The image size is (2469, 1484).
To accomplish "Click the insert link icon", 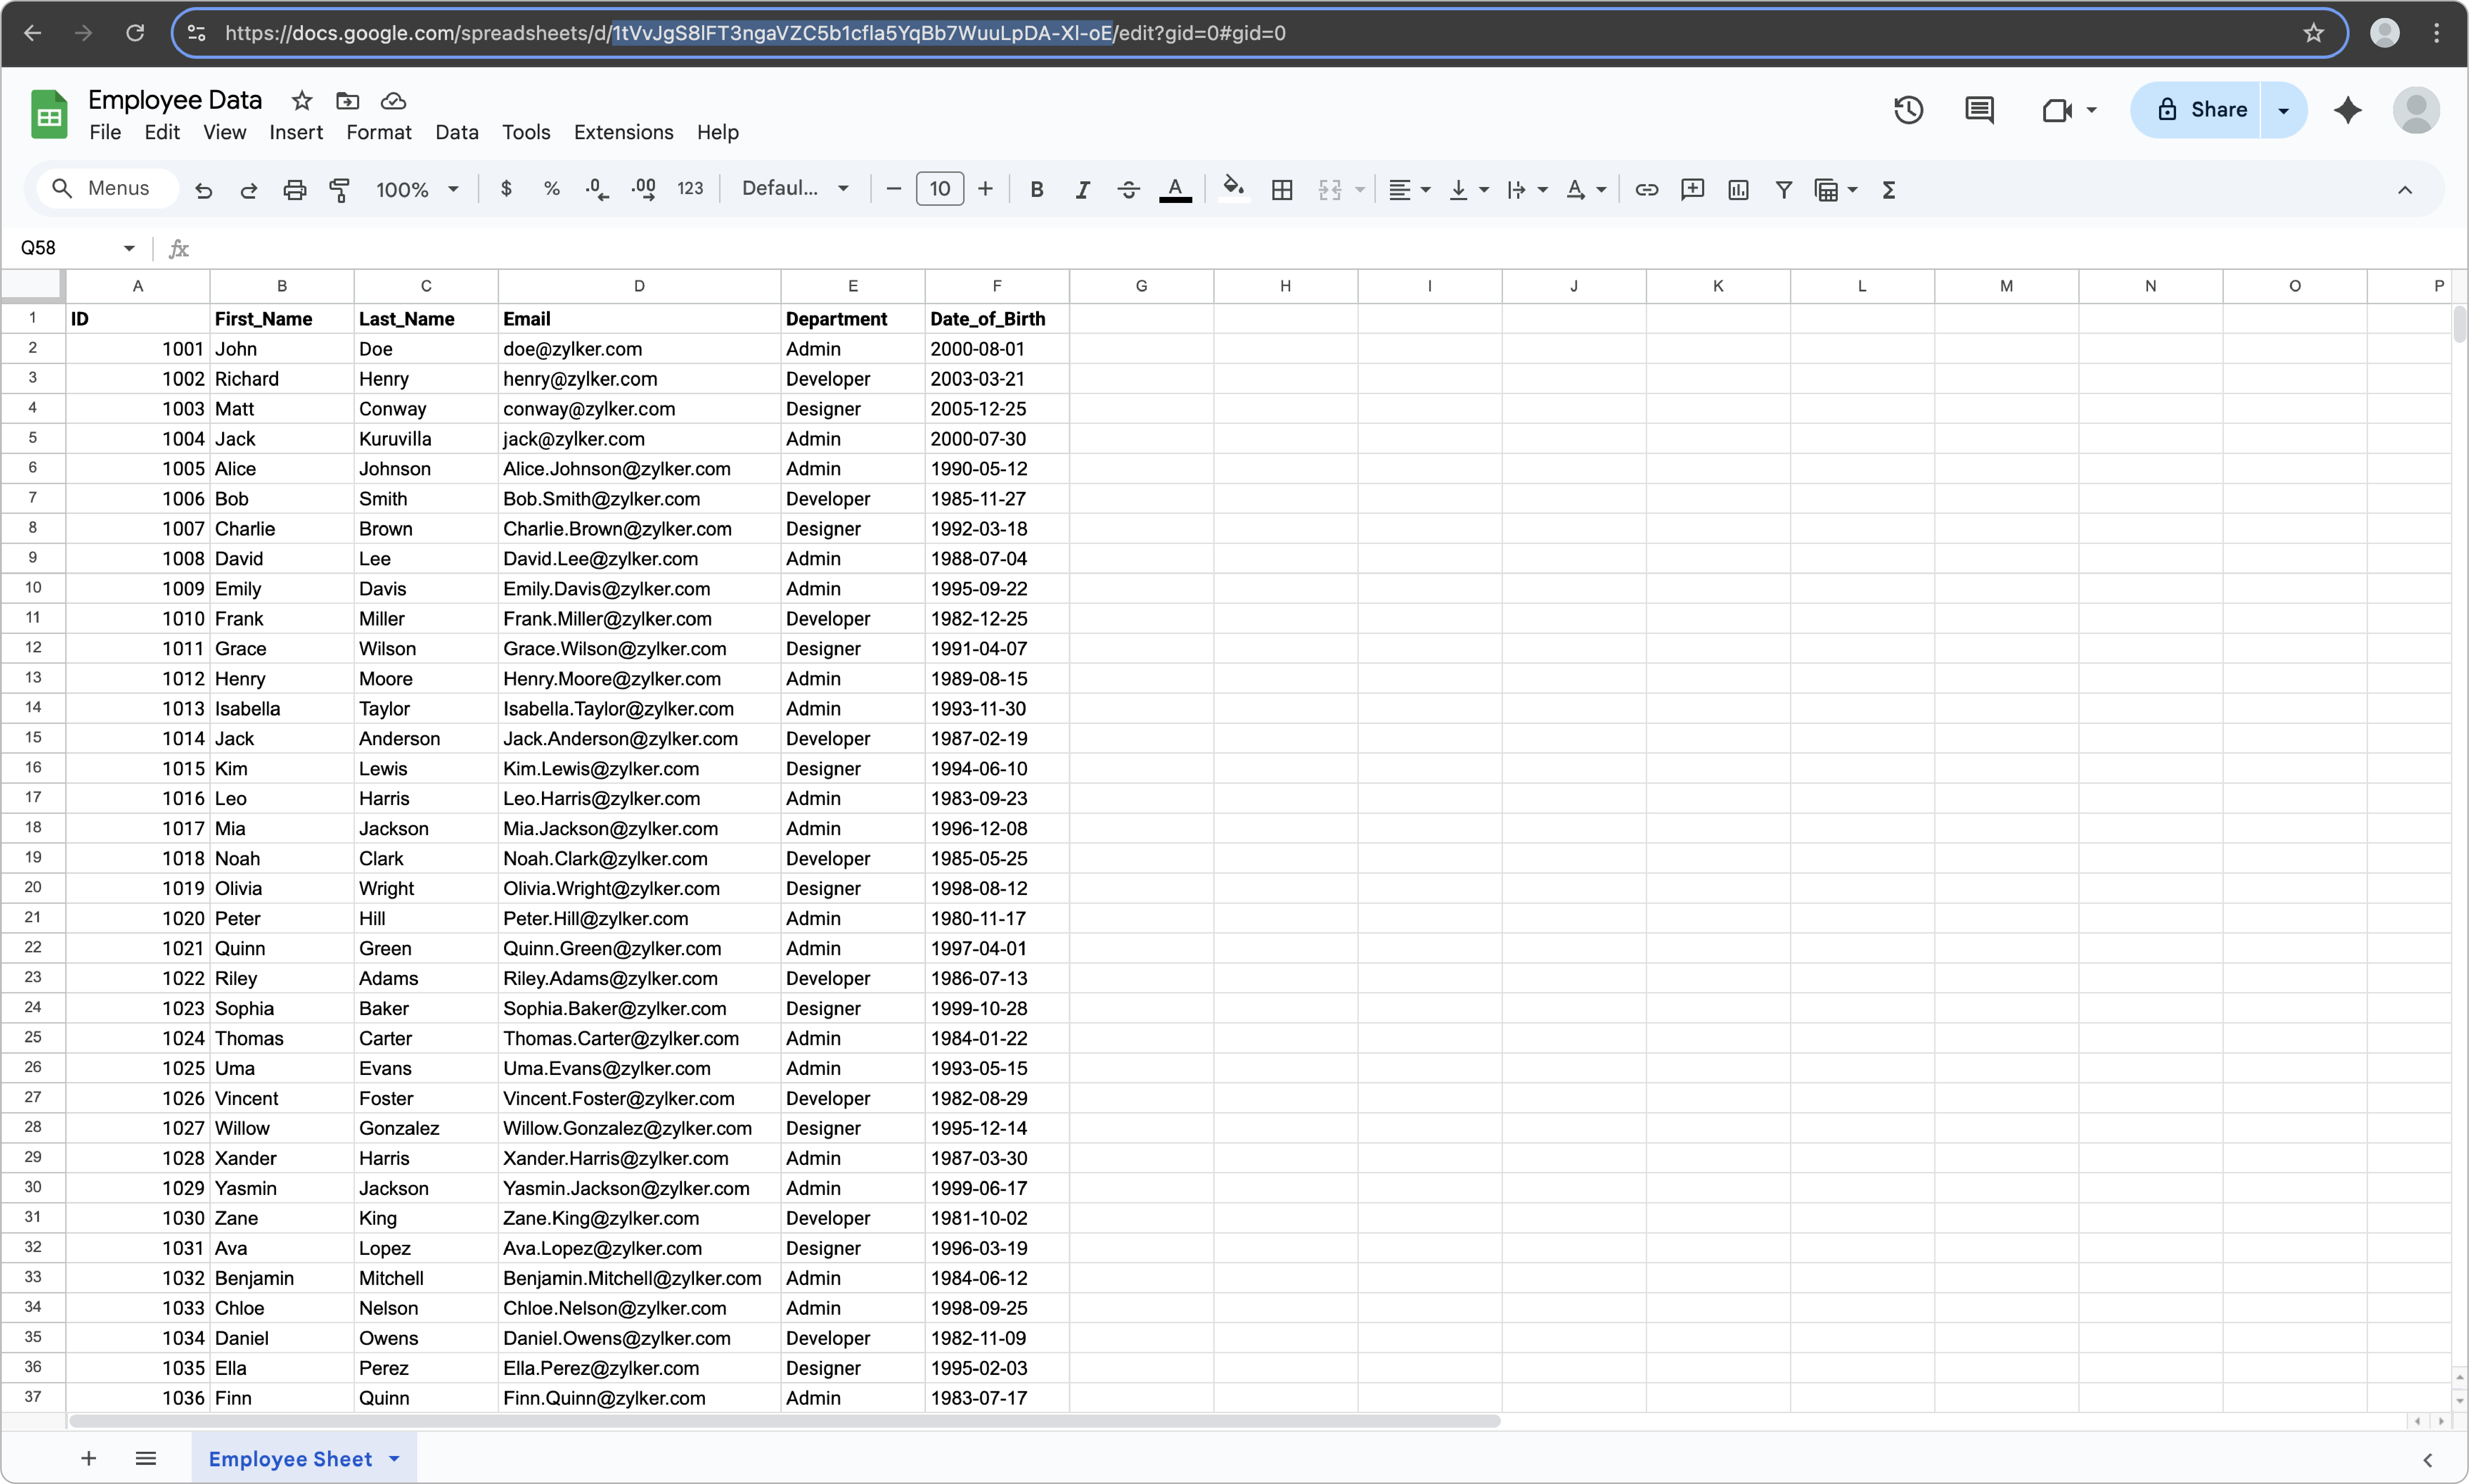I will [1646, 189].
